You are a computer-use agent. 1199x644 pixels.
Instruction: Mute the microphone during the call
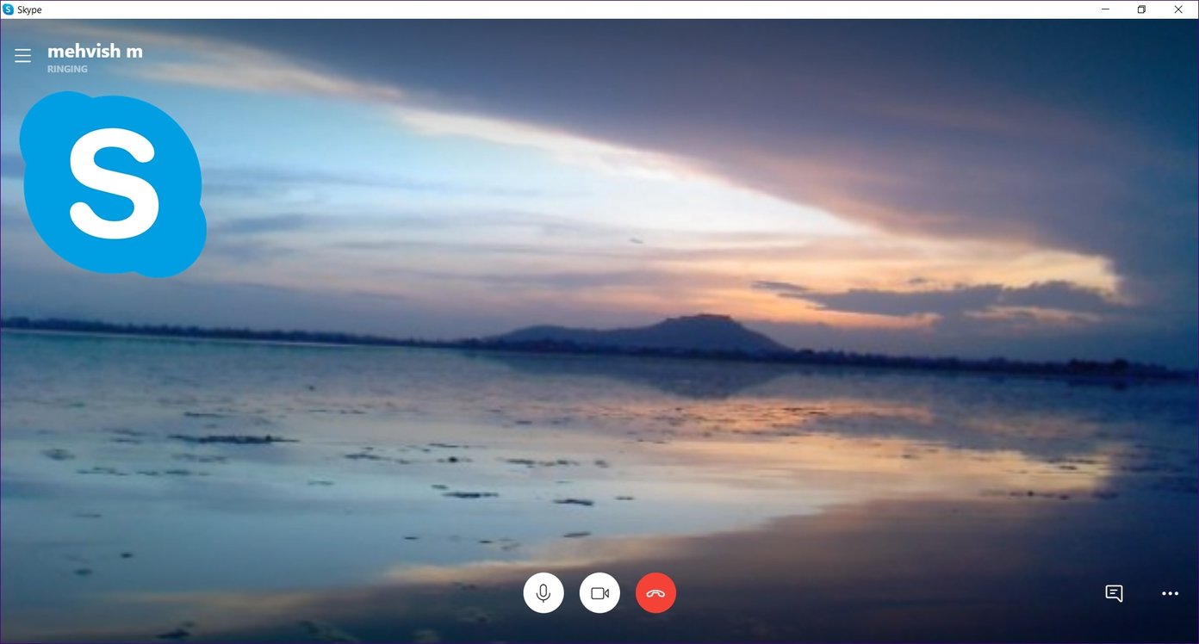point(544,593)
